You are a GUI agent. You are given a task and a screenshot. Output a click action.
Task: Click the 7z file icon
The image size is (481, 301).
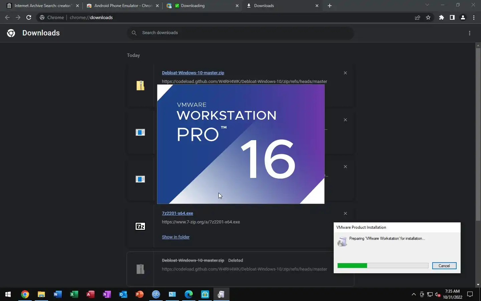[x=140, y=226]
